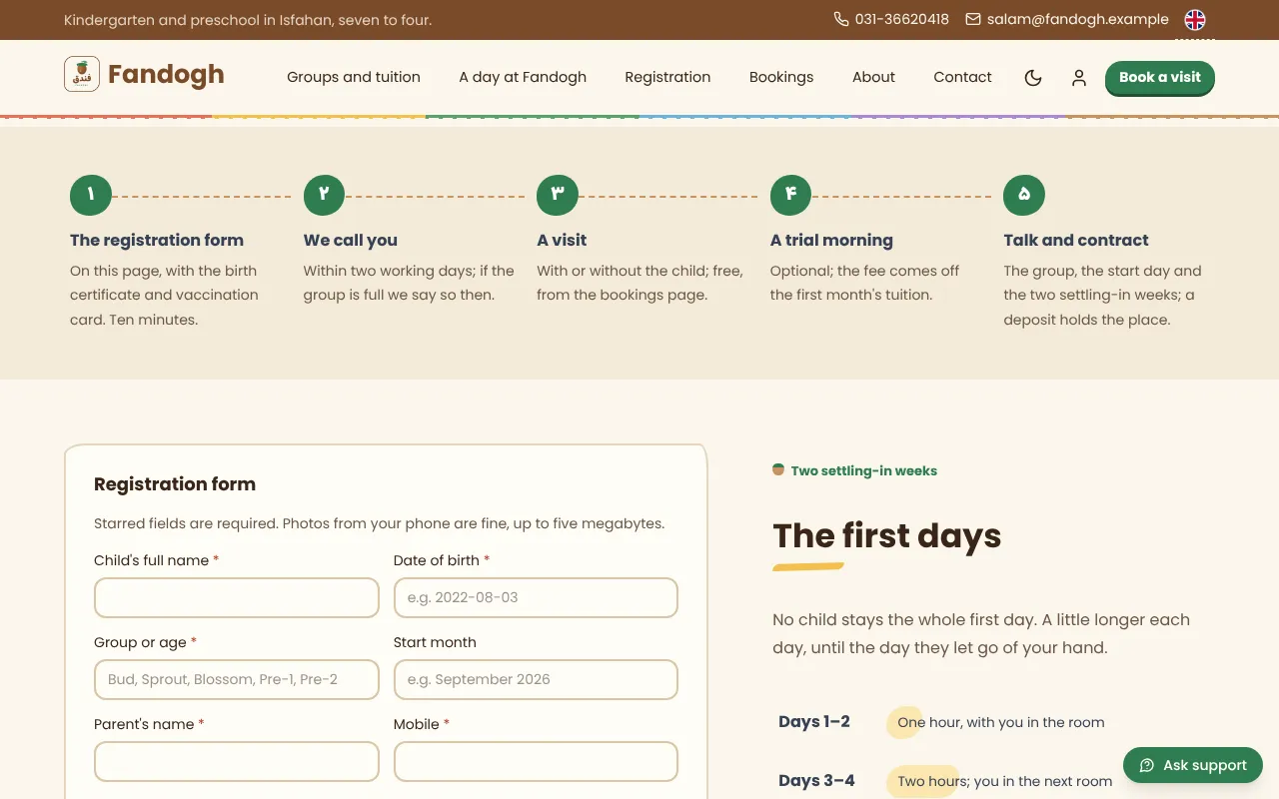This screenshot has width=1279, height=799.
Task: Focus the Parent's name field
Action: pyautogui.click(x=237, y=761)
